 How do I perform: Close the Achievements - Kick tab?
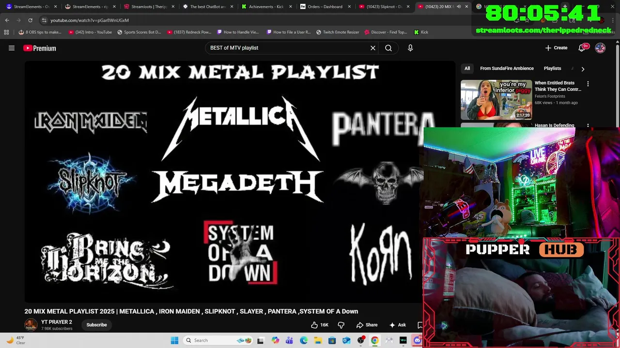click(x=290, y=7)
